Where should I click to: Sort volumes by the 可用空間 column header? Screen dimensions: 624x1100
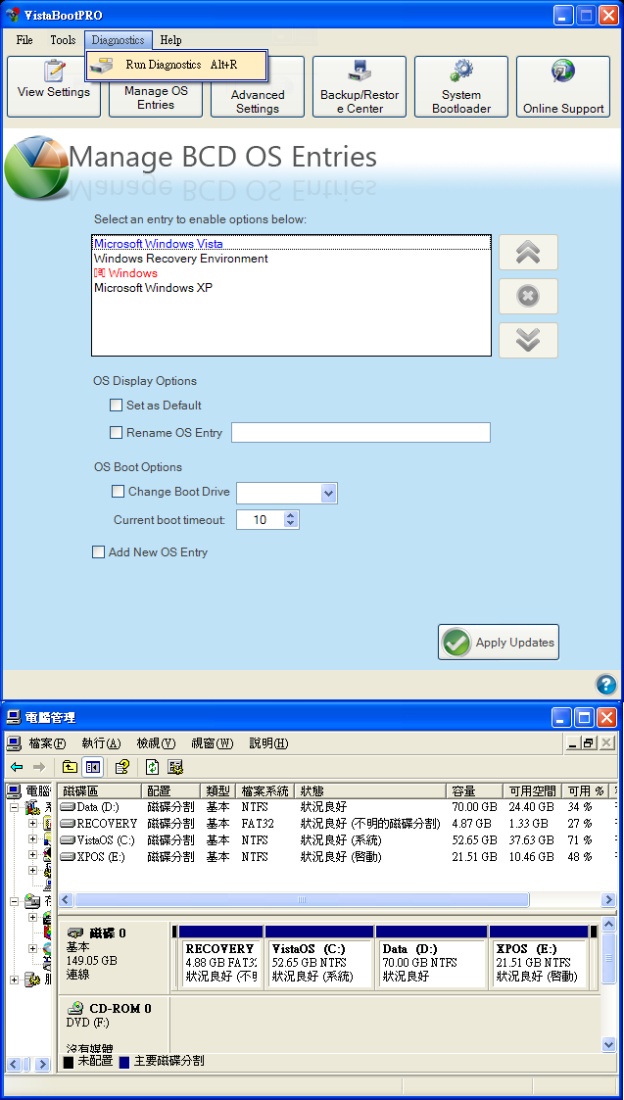(x=533, y=790)
